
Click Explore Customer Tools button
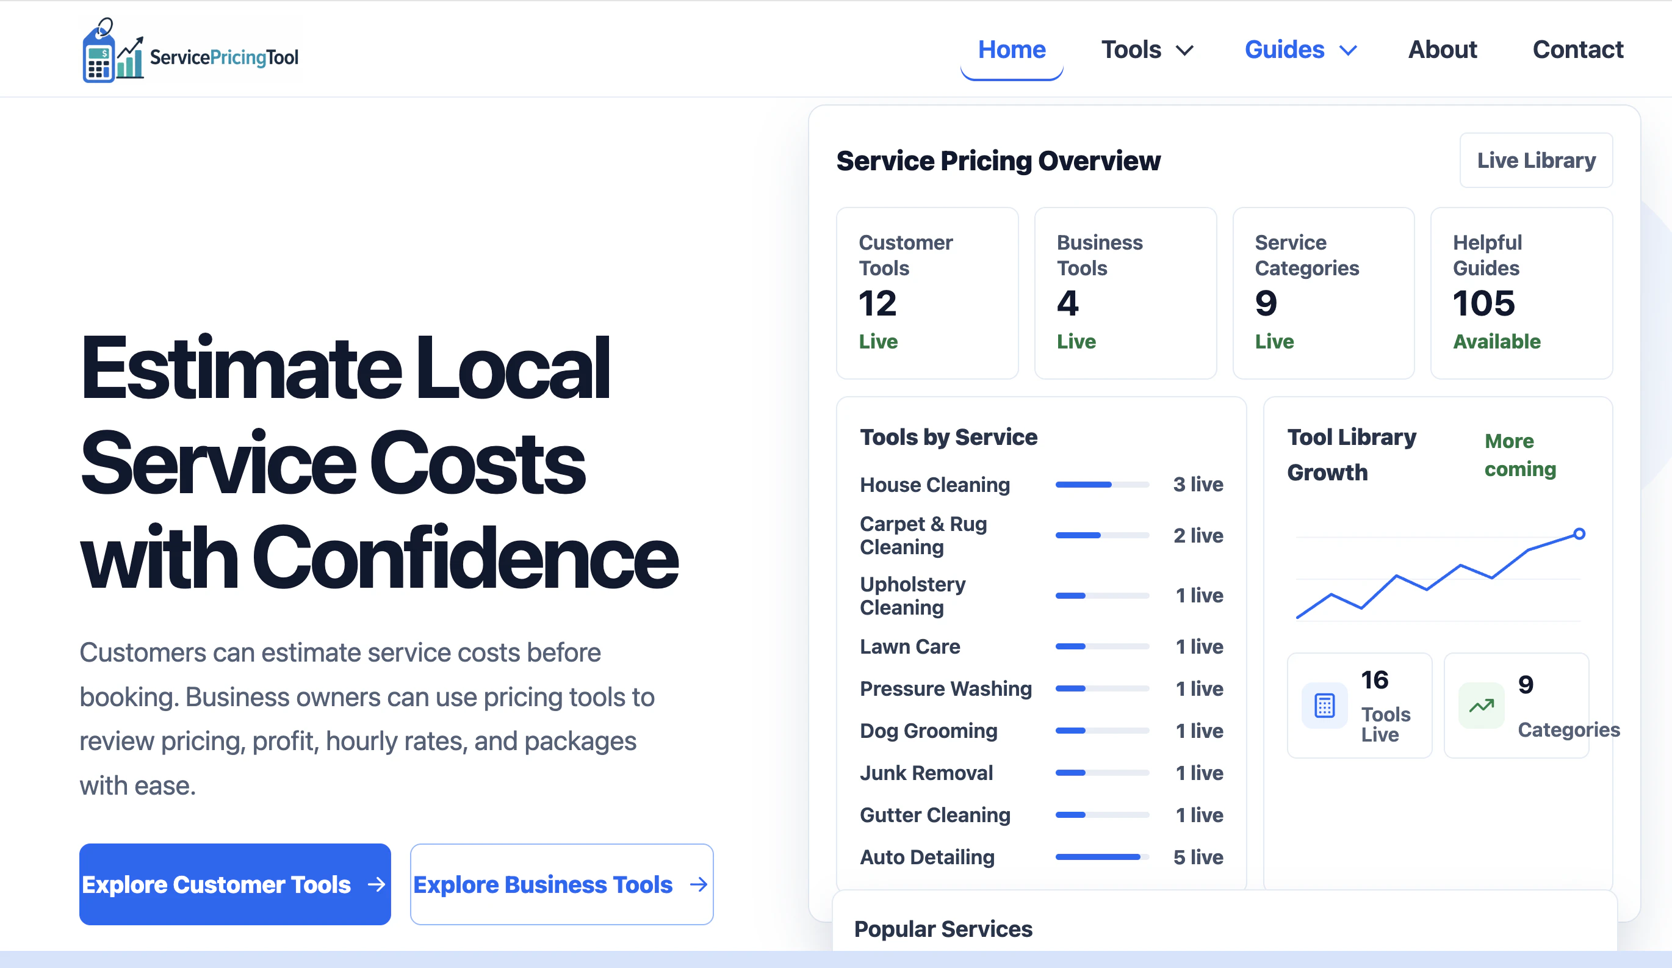(x=235, y=884)
